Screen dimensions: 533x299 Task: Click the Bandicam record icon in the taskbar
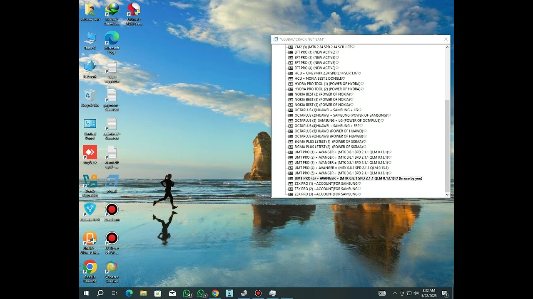(258, 293)
